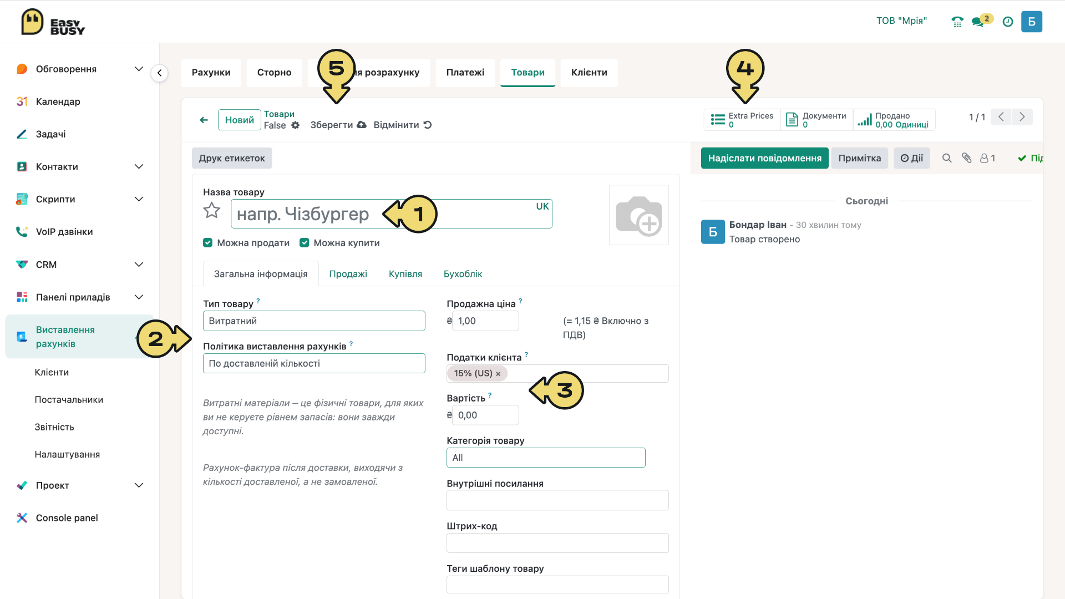Open Товари breadcrumb link
Image resolution: width=1065 pixels, height=599 pixels.
coord(279,114)
